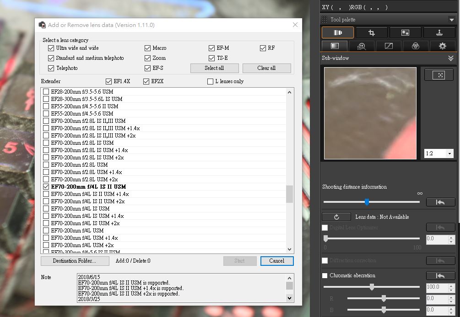The width and height of the screenshot is (460, 317).
Task: Reset chromatic aberration to default
Action: (440, 275)
